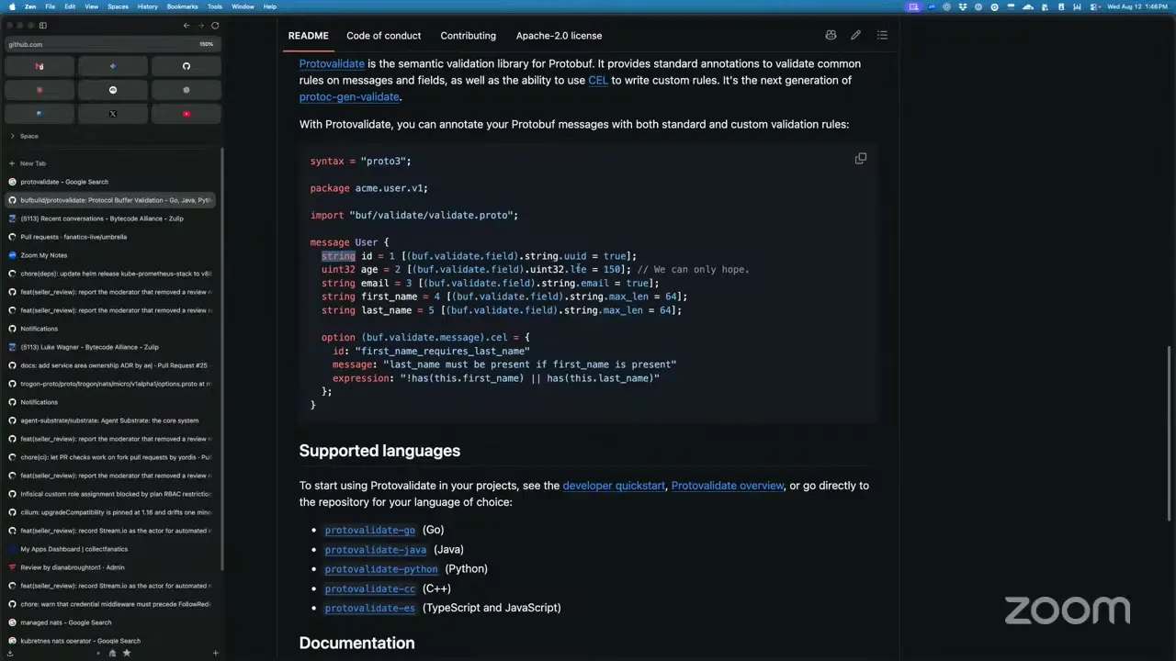Switch to the house workspace icon
The image size is (1176, 661).
coord(112,653)
